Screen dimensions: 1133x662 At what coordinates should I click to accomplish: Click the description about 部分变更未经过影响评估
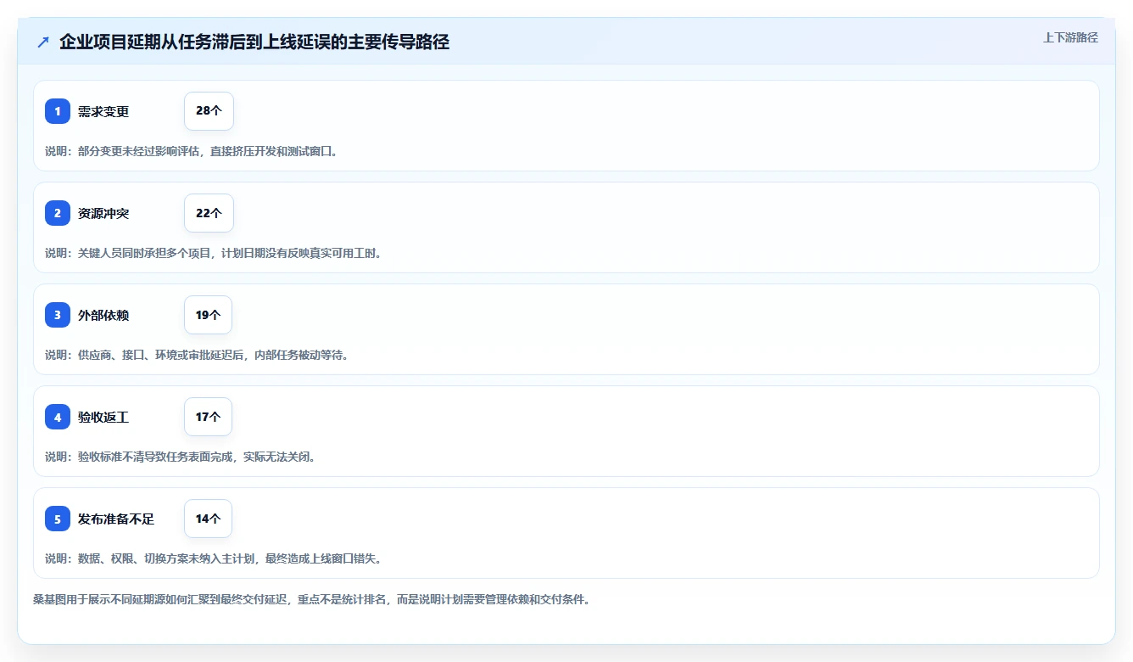click(x=192, y=151)
